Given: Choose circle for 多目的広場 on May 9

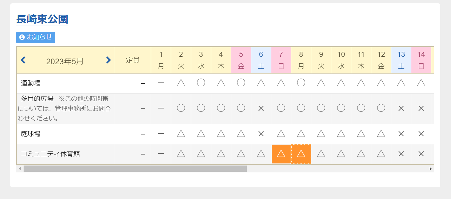Looking at the screenshot, I should pyautogui.click(x=321, y=108).
